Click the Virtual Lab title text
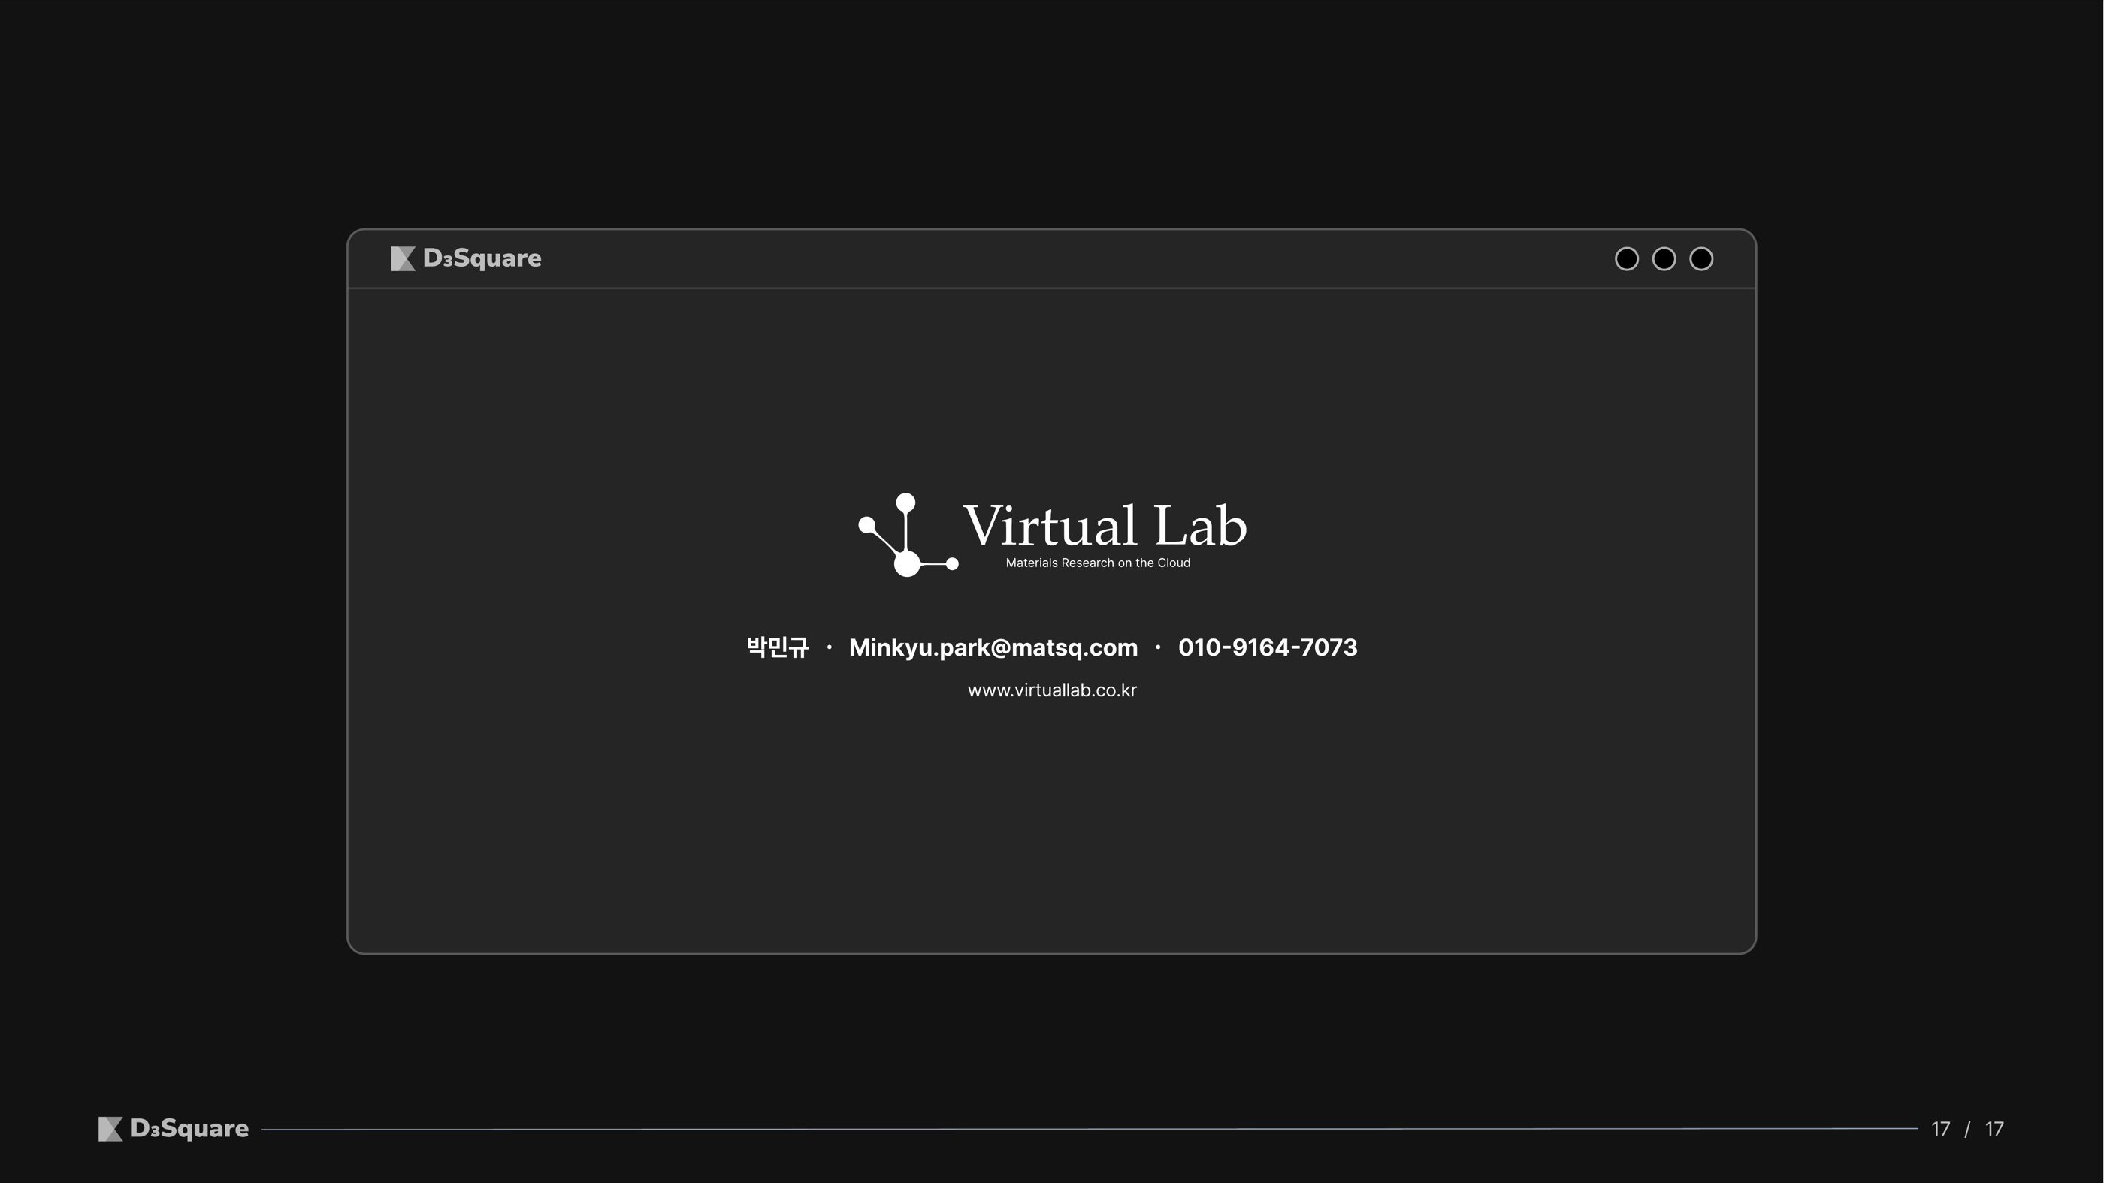Screen dimensions: 2104x1183 1105,525
